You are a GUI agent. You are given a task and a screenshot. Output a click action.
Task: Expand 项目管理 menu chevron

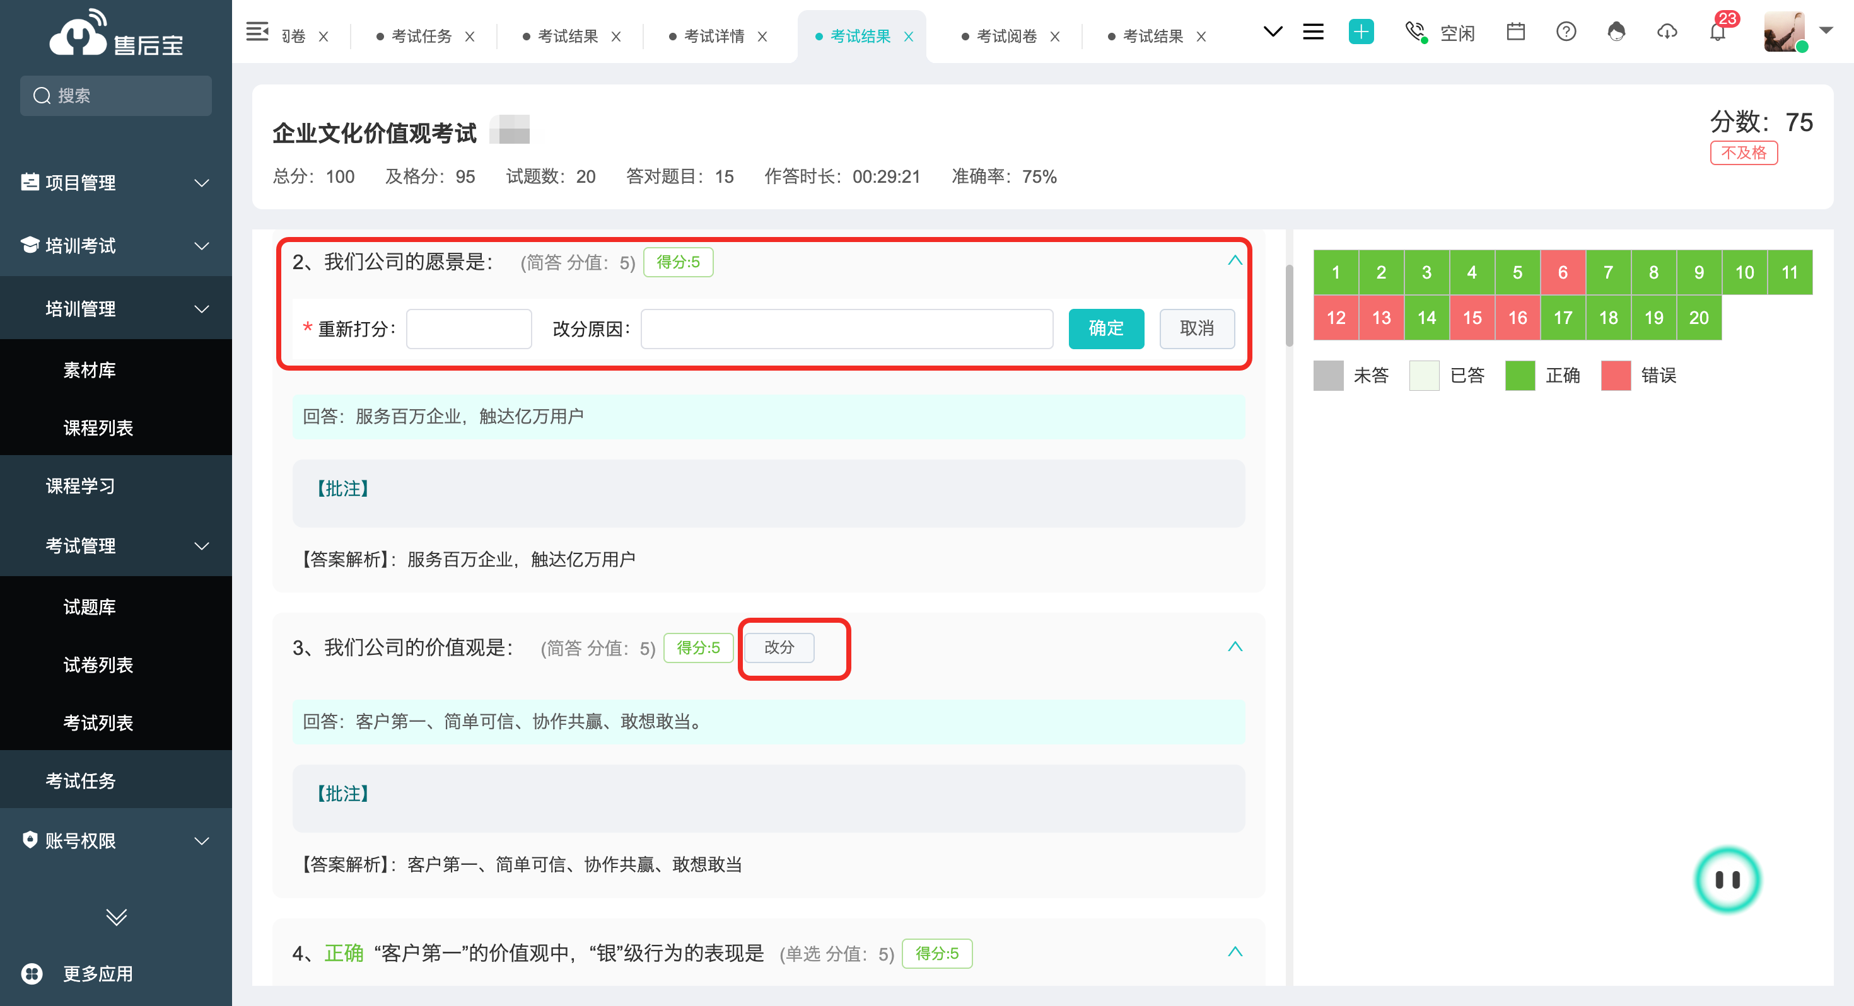click(202, 183)
